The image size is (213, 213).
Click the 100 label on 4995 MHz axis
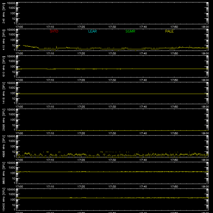13,146
